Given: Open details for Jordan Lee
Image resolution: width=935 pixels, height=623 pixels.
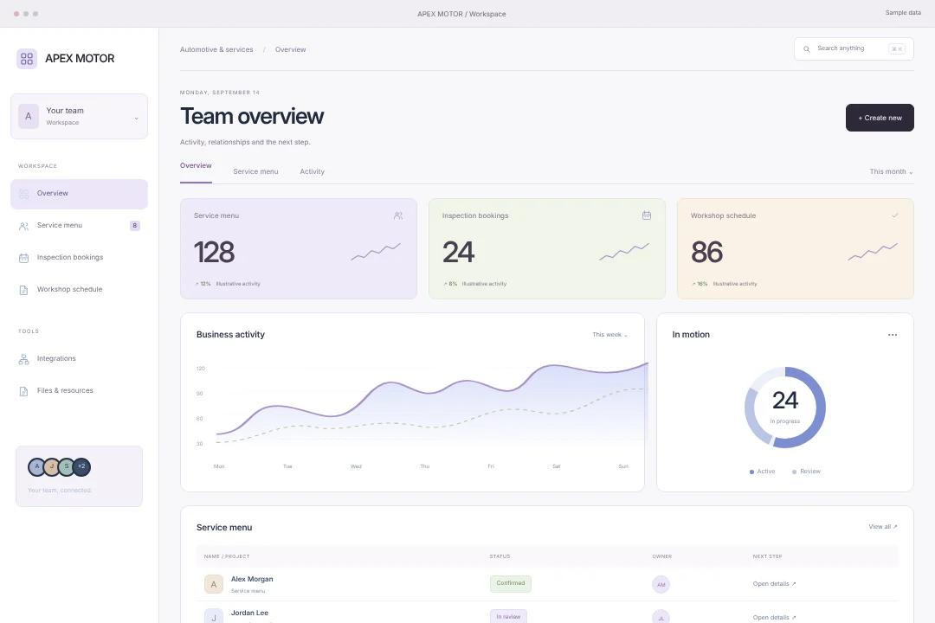Looking at the screenshot, I should [774, 618].
